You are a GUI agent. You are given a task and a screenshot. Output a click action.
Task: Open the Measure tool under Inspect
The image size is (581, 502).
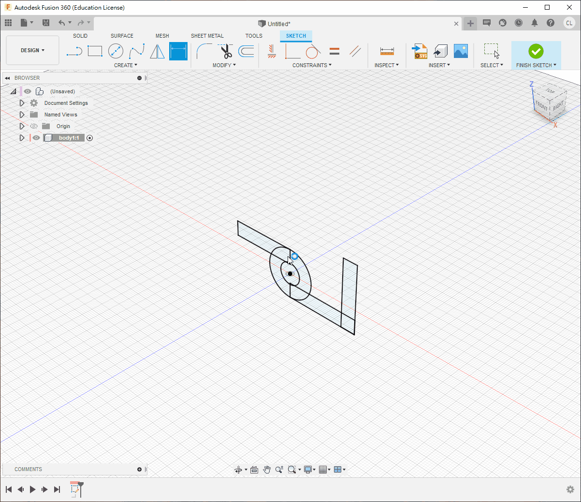coord(387,51)
